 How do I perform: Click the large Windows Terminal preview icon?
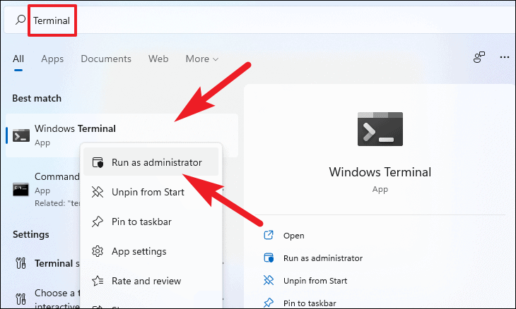click(380, 129)
